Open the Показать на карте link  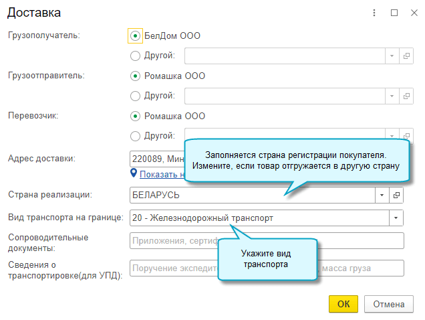[160, 174]
